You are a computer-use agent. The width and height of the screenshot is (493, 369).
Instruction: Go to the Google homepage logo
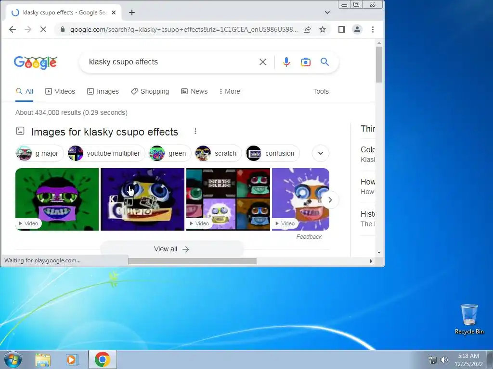point(36,63)
